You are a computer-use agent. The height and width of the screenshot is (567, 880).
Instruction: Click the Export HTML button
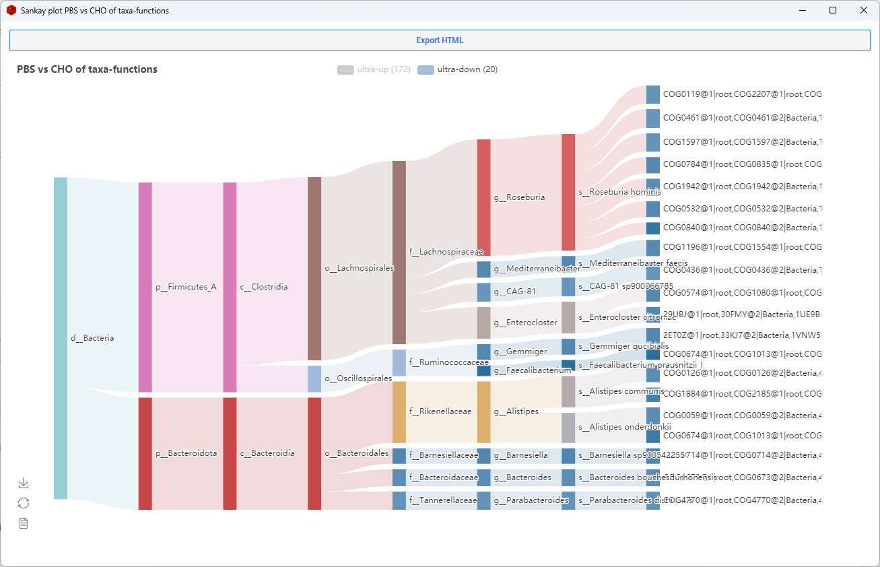click(x=440, y=40)
